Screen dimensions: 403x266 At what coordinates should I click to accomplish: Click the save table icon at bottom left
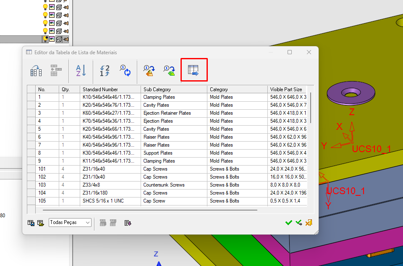pos(31,223)
